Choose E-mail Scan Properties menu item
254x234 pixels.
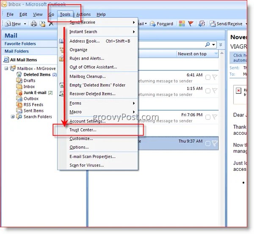pyautogui.click(x=98, y=156)
